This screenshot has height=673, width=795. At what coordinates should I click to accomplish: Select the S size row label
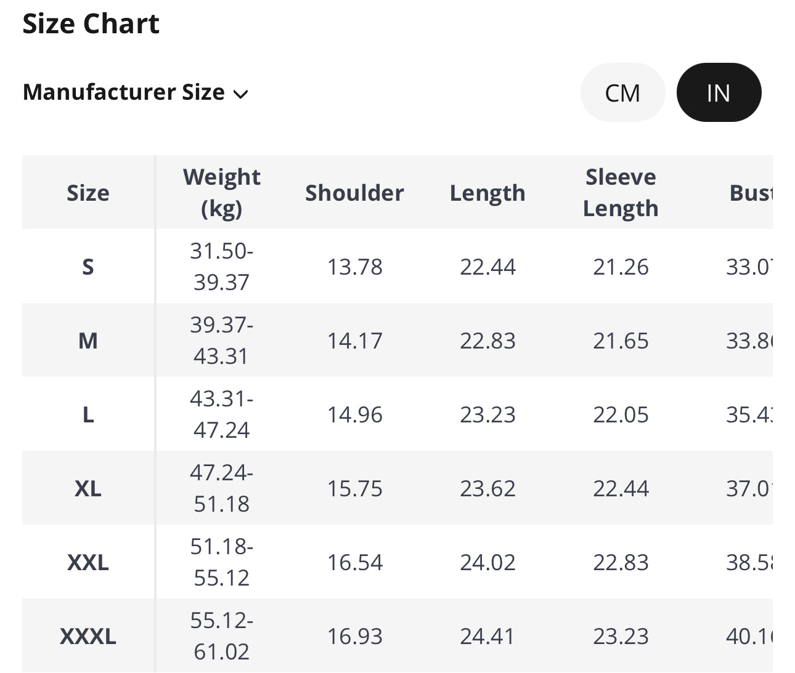(x=88, y=267)
